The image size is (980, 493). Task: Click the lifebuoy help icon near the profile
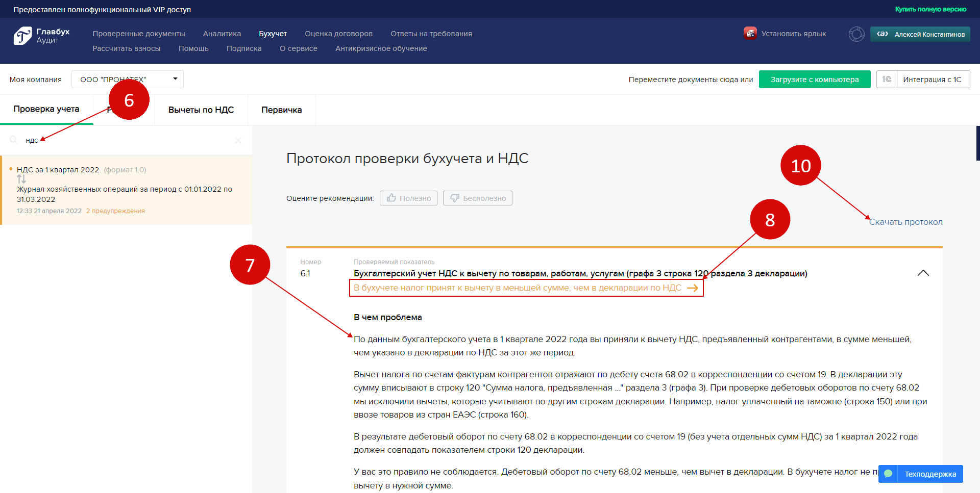(x=855, y=34)
